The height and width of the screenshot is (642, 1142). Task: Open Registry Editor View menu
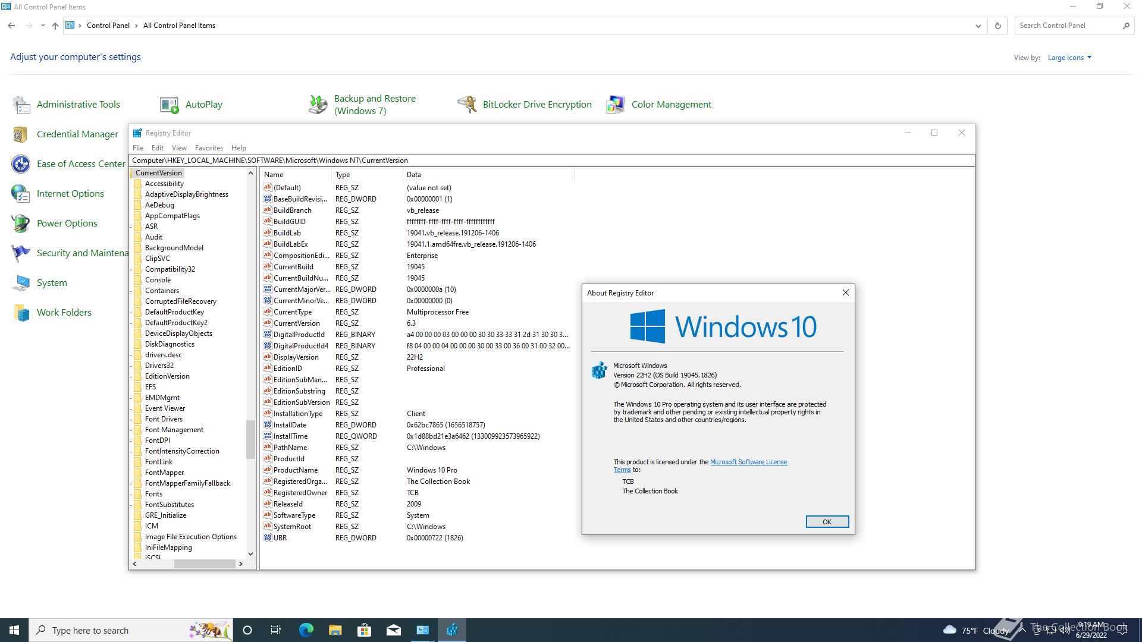tap(179, 148)
